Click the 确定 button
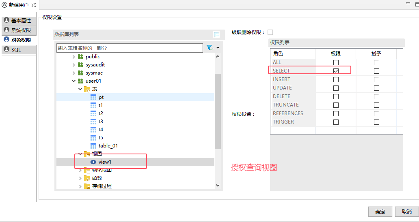 point(380,211)
